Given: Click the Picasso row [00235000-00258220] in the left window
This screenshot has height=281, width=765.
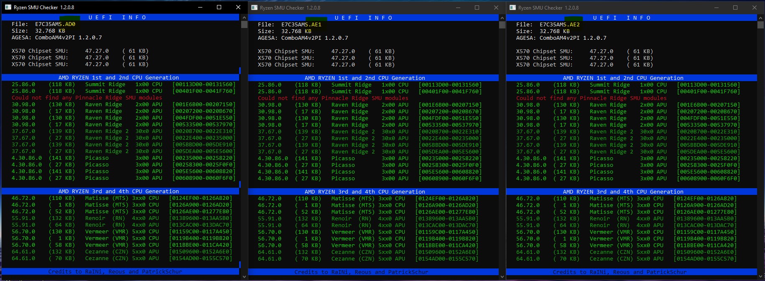Looking at the screenshot, I should pos(124,158).
